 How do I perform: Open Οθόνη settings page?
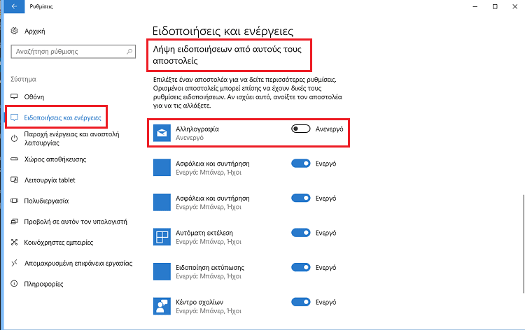point(34,96)
